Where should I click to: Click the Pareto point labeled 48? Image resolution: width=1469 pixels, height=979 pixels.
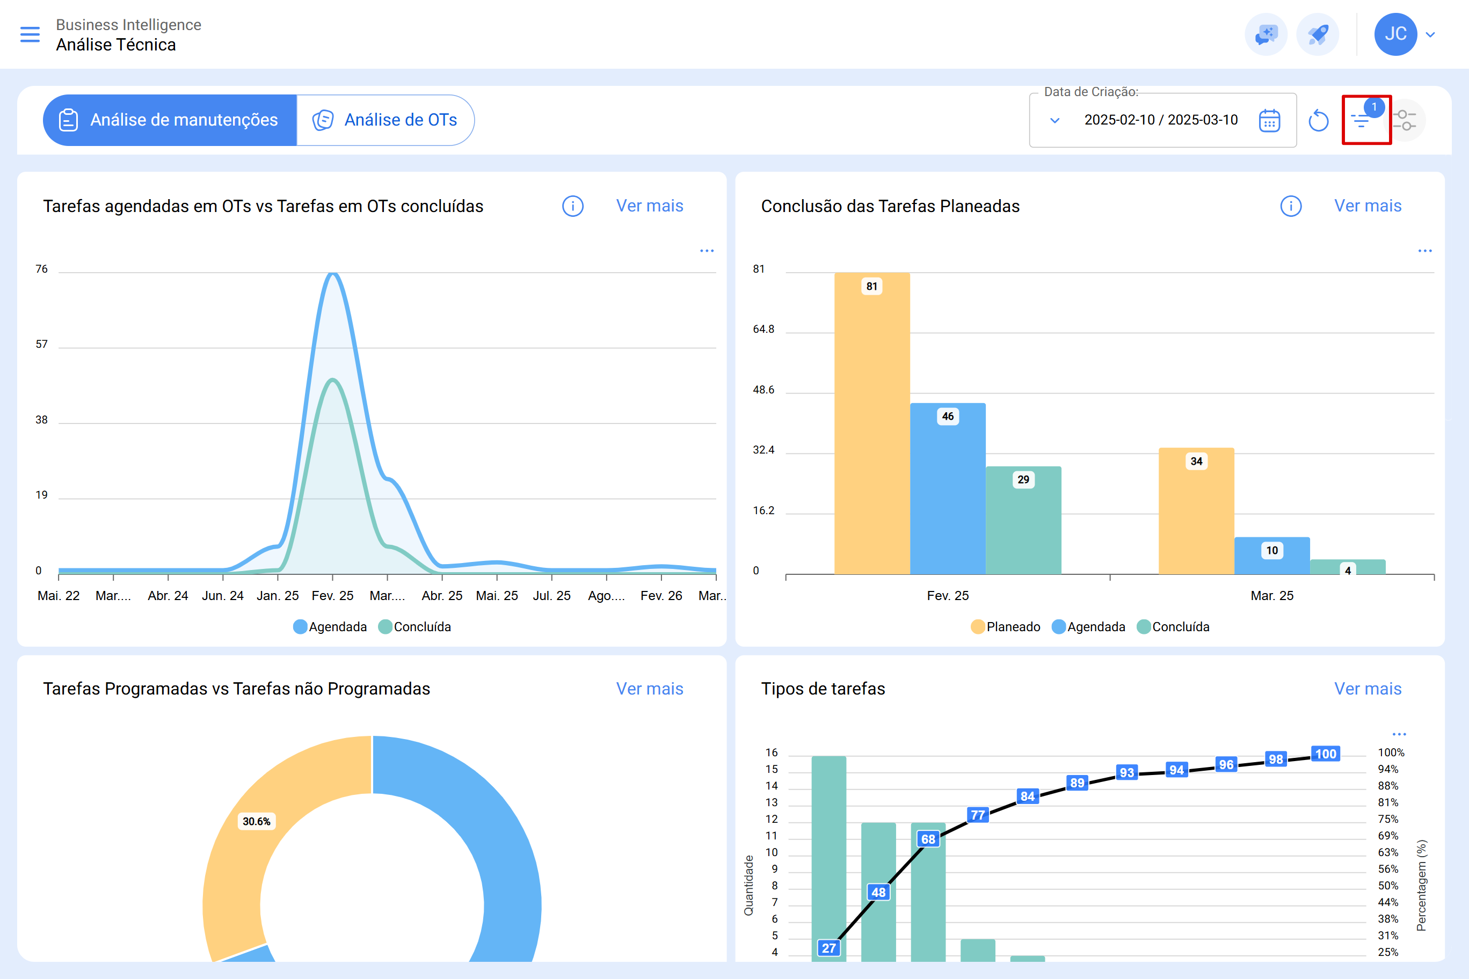click(x=879, y=892)
